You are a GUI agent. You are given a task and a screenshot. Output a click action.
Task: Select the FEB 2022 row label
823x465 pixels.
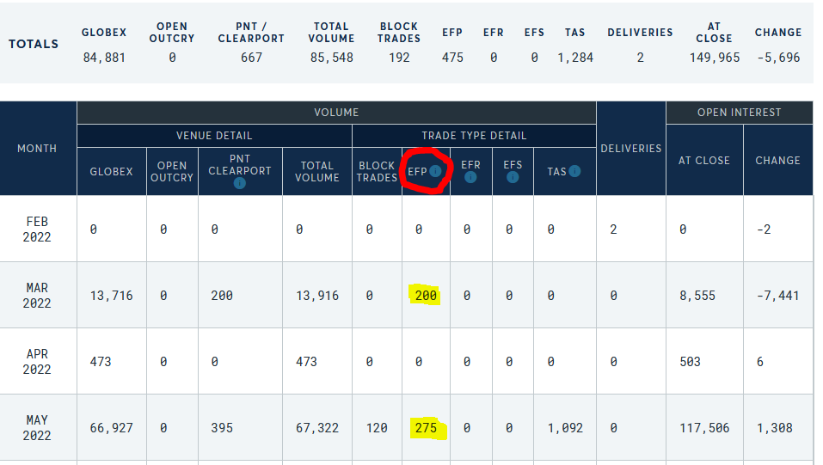pyautogui.click(x=37, y=229)
